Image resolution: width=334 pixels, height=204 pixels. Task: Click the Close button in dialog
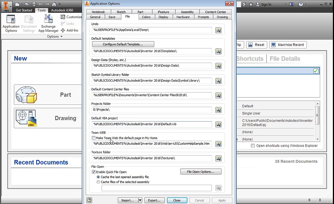click(x=177, y=200)
